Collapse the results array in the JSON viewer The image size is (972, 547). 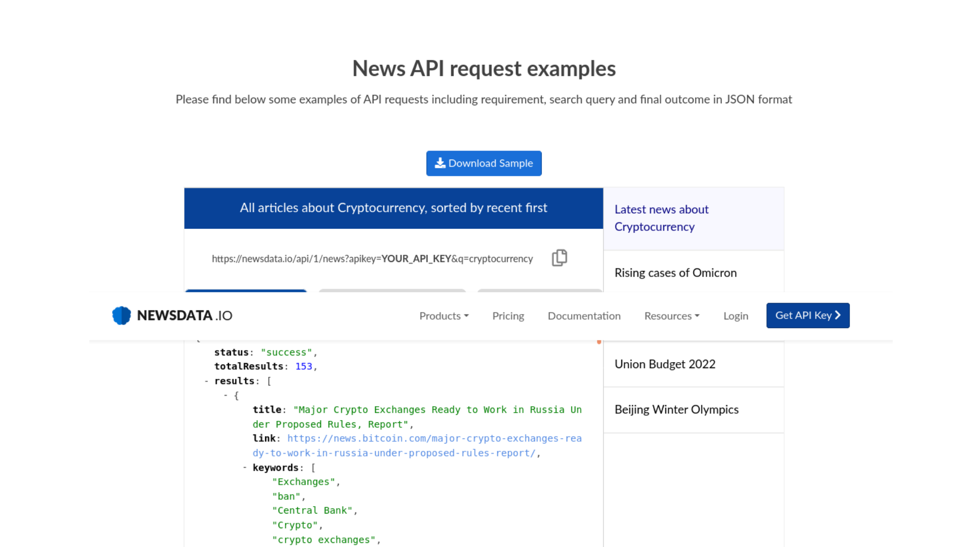(x=207, y=381)
